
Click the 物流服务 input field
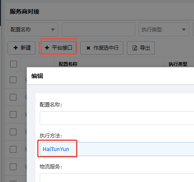[x=117, y=178]
